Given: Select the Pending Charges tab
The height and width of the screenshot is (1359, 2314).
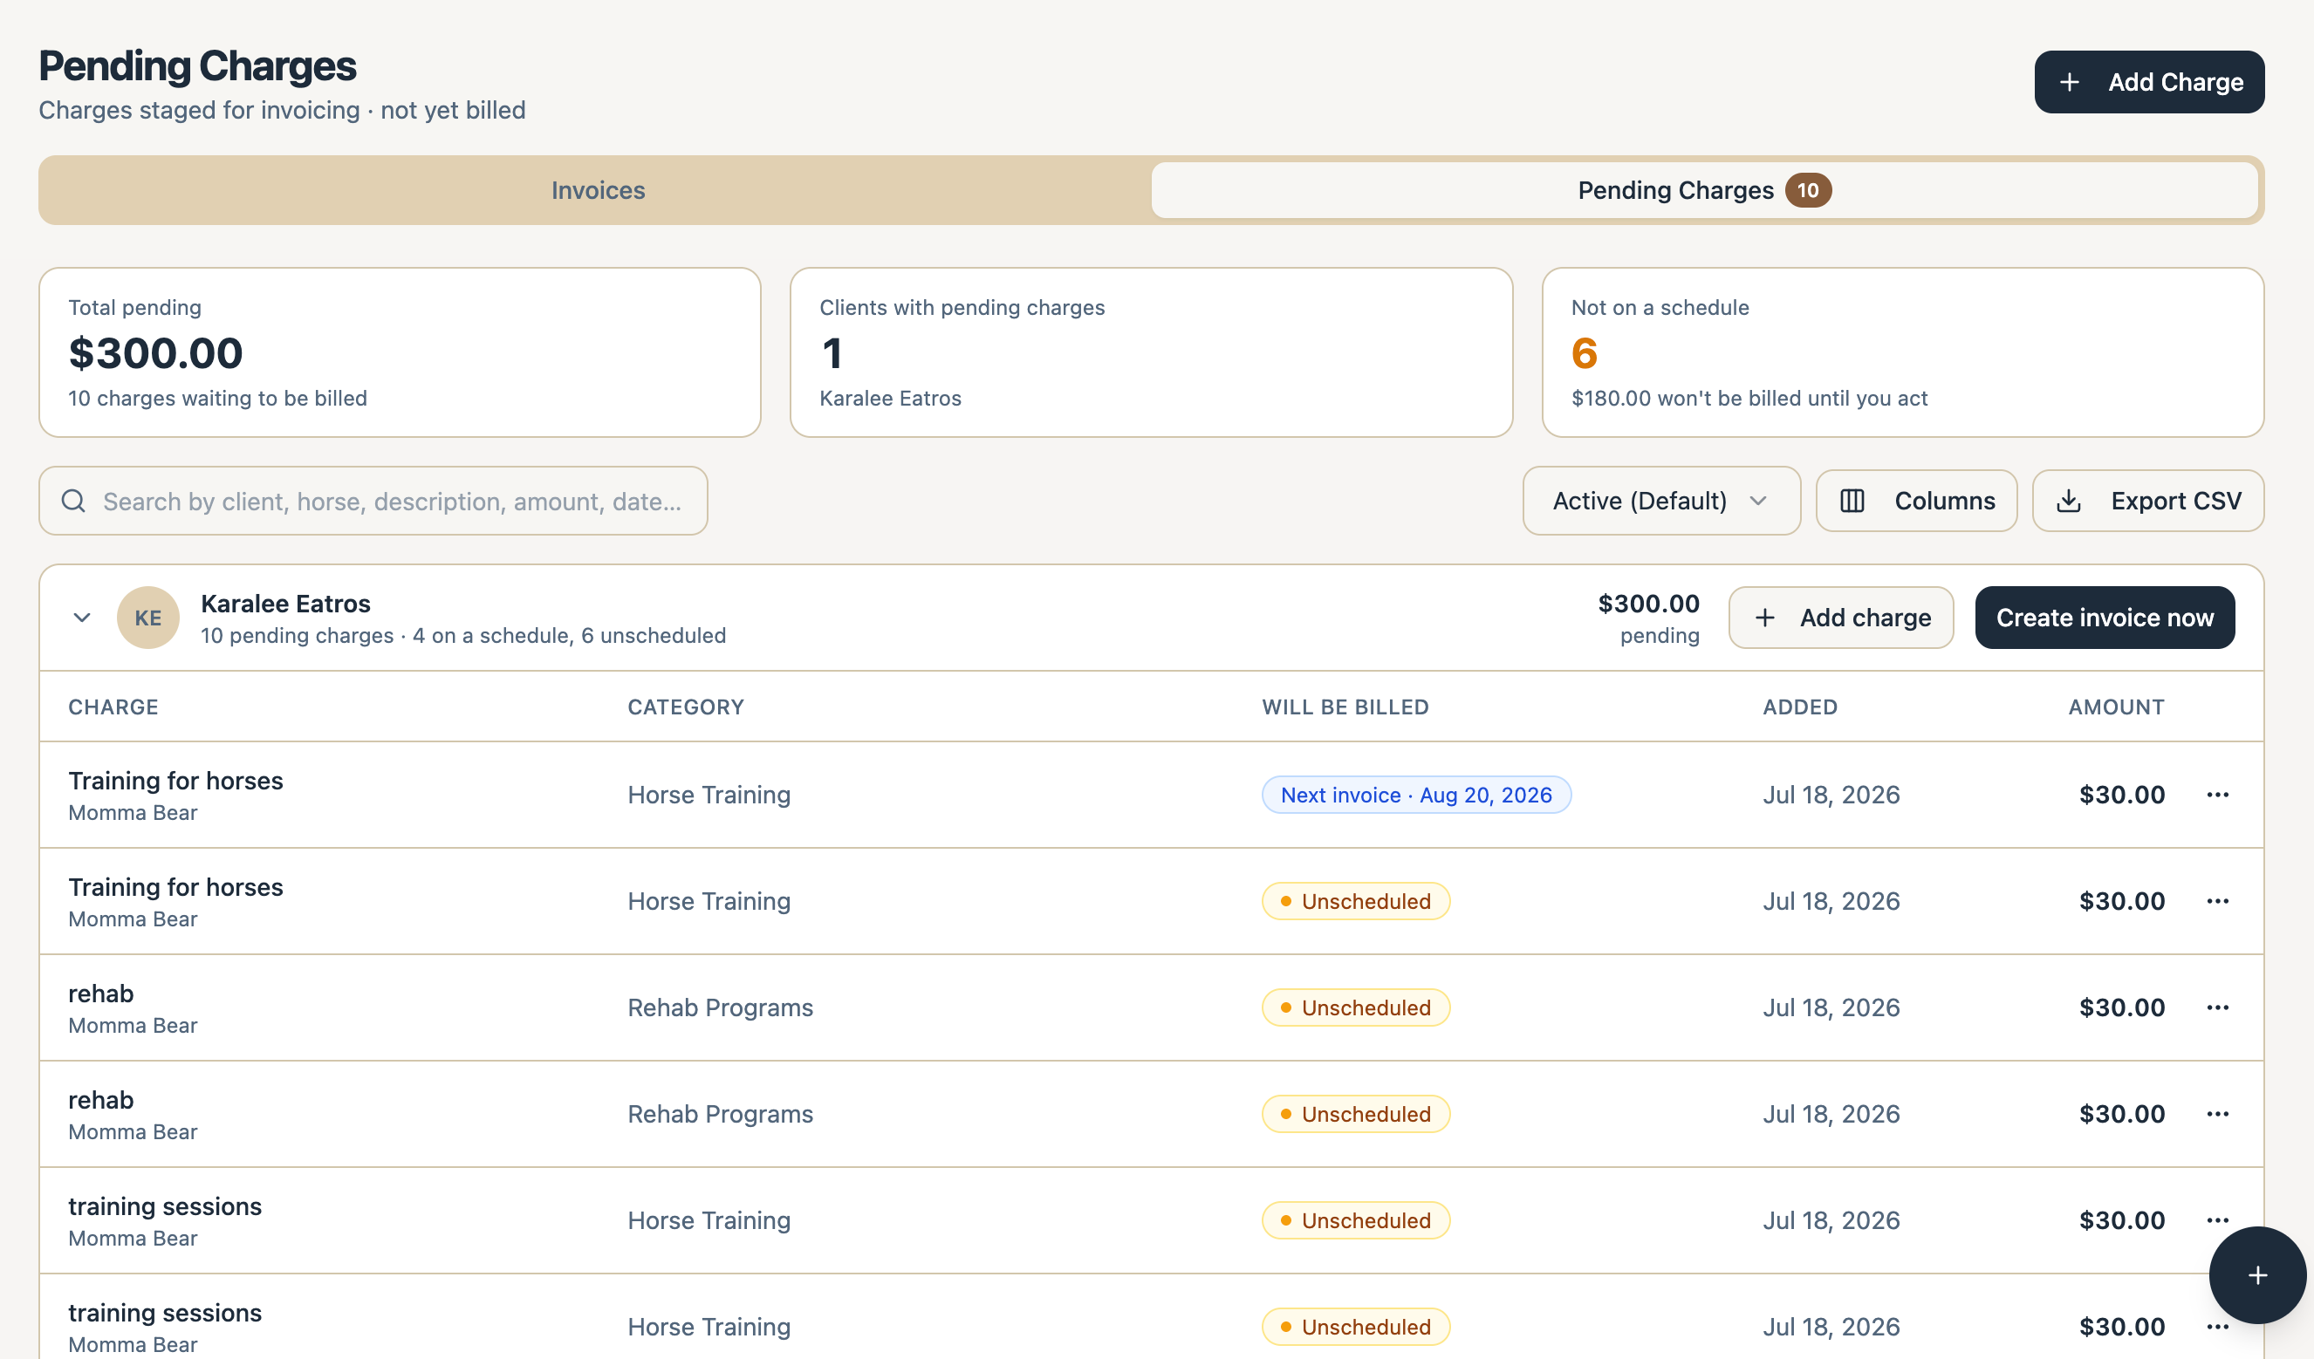Looking at the screenshot, I should 1704,190.
